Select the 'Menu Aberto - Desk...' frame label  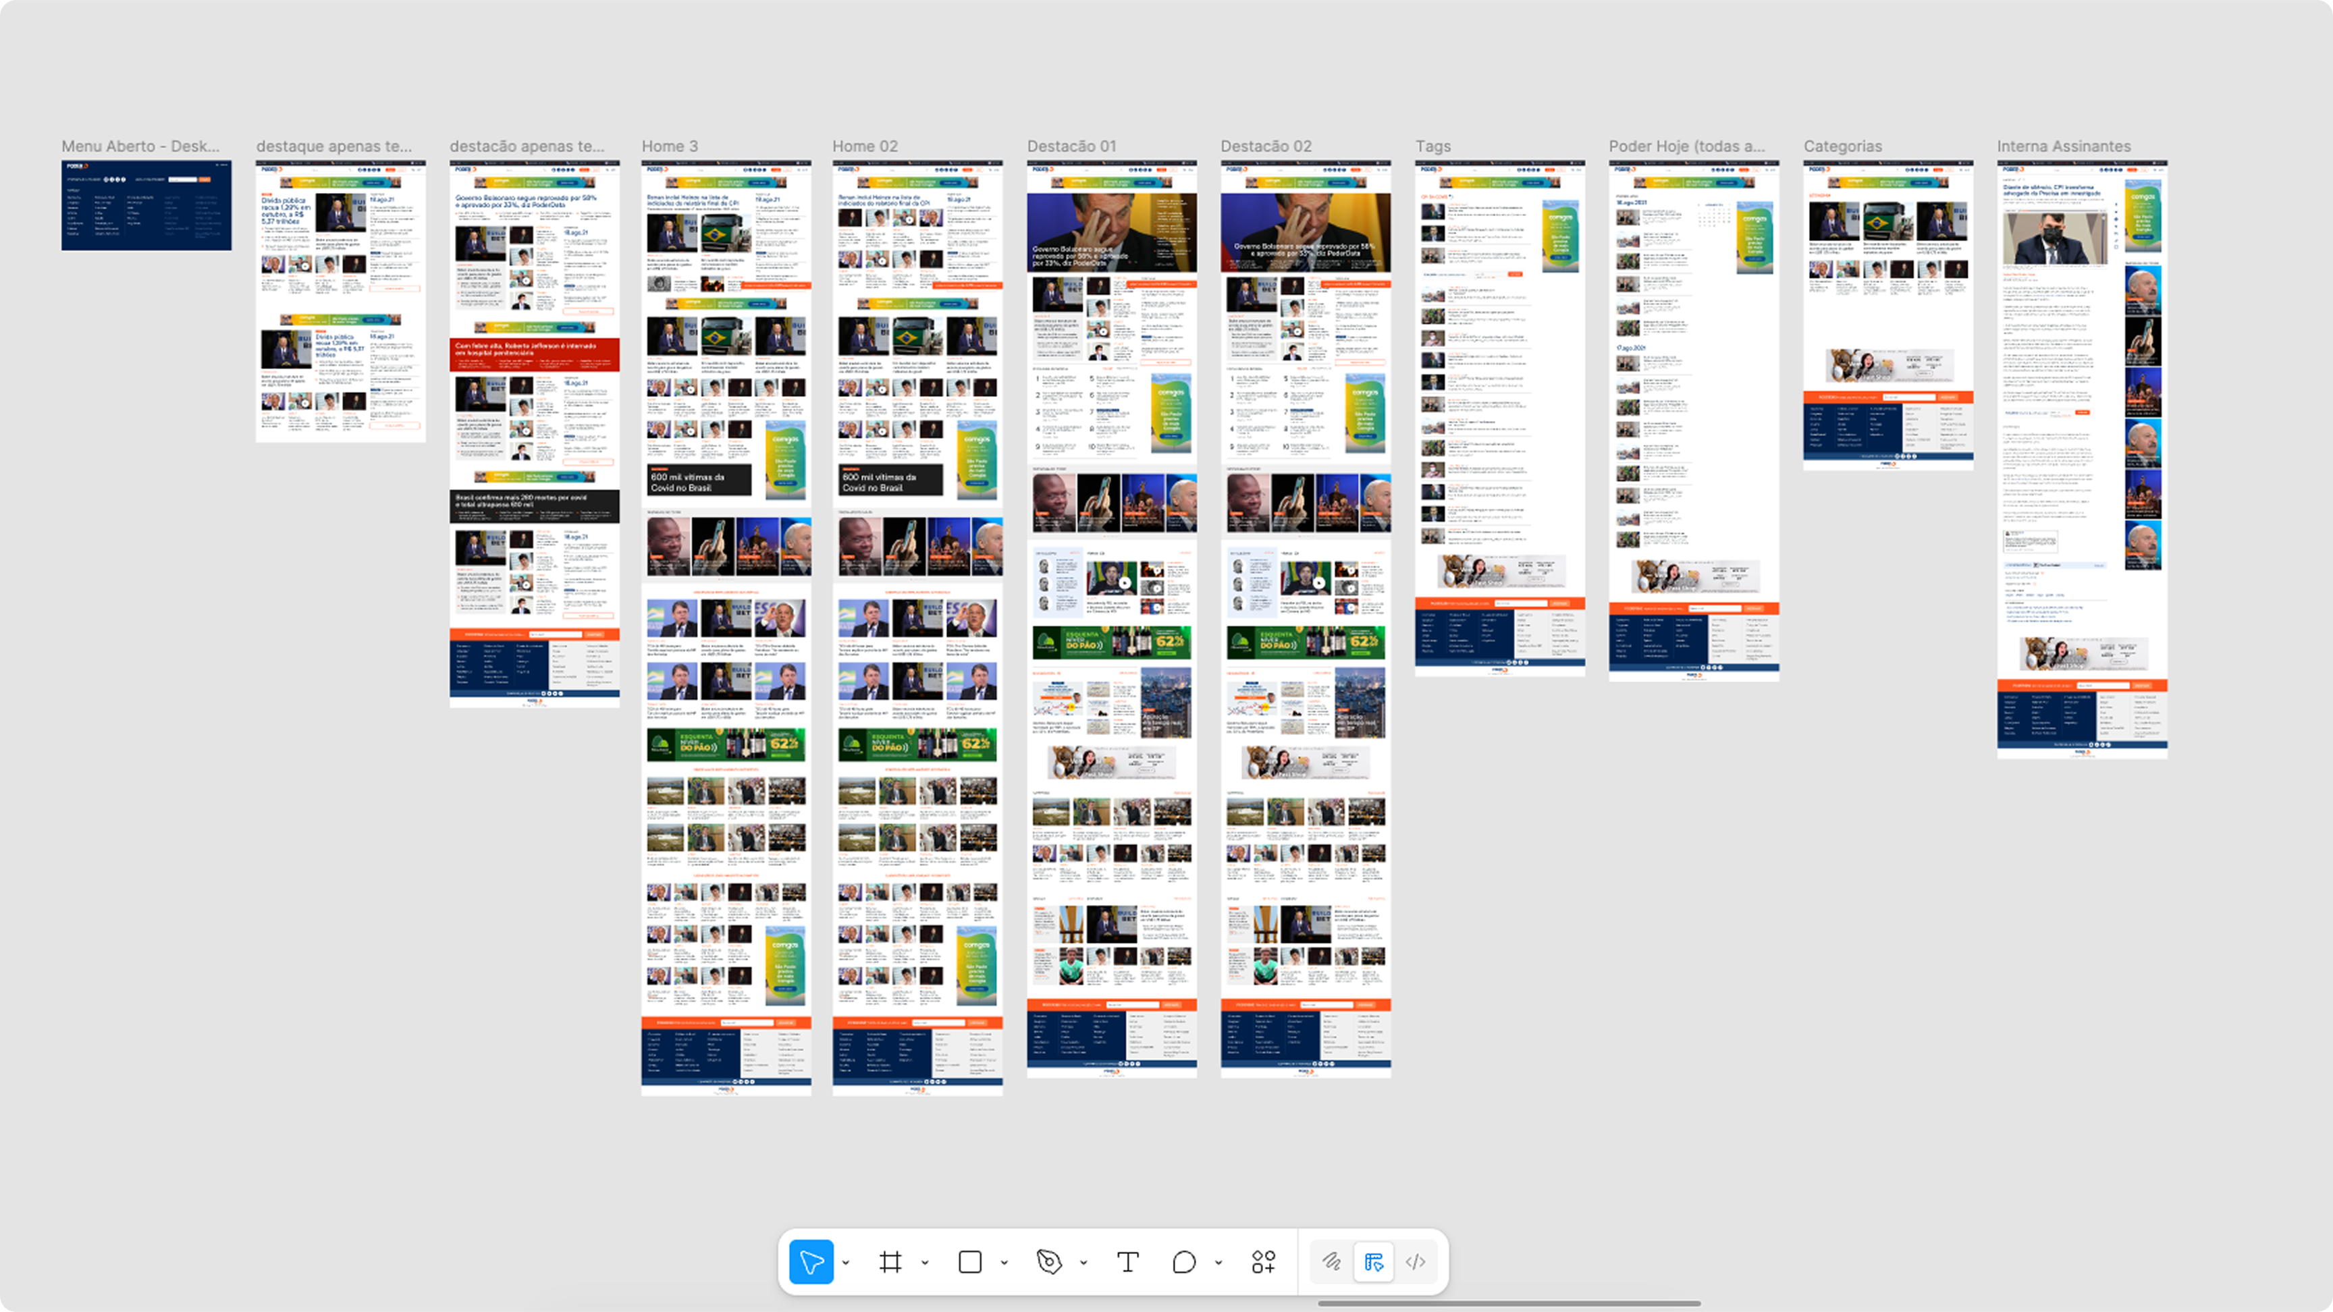[140, 146]
